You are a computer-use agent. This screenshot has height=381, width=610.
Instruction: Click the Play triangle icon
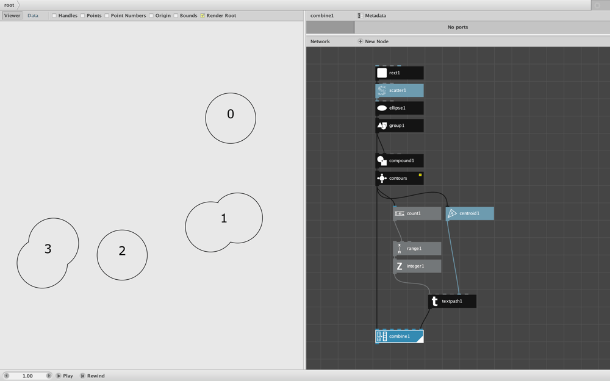(x=59, y=376)
